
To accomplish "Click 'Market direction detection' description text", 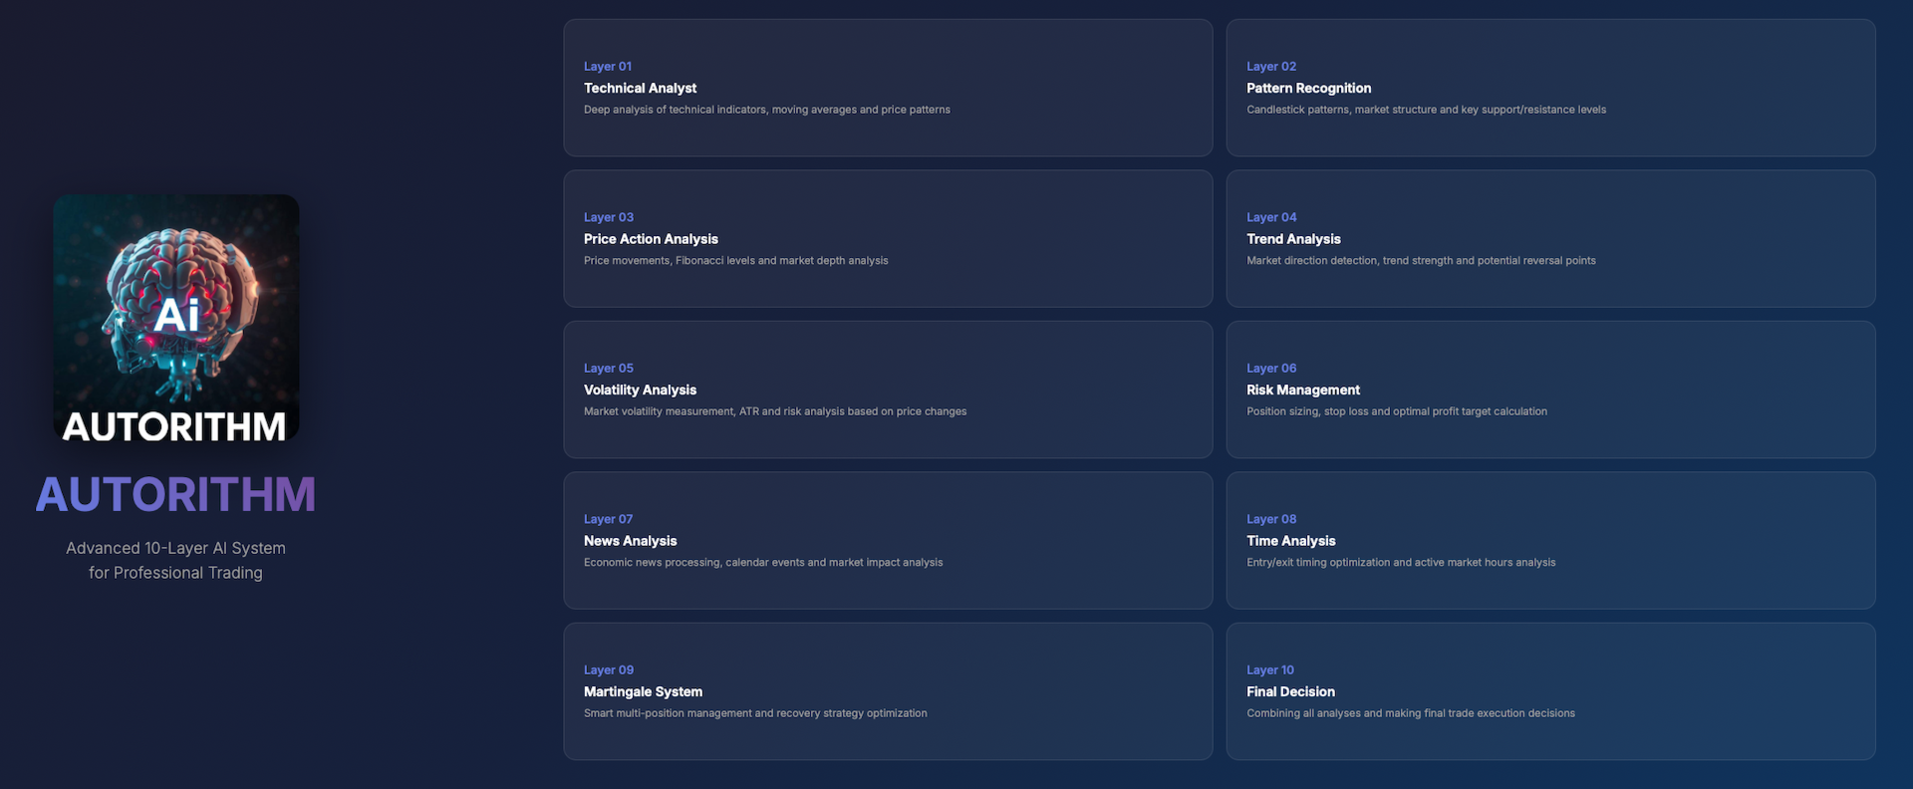I will click(1421, 261).
